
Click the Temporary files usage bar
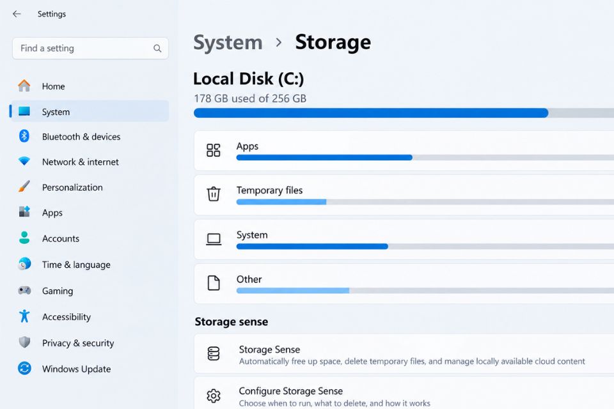(x=425, y=202)
